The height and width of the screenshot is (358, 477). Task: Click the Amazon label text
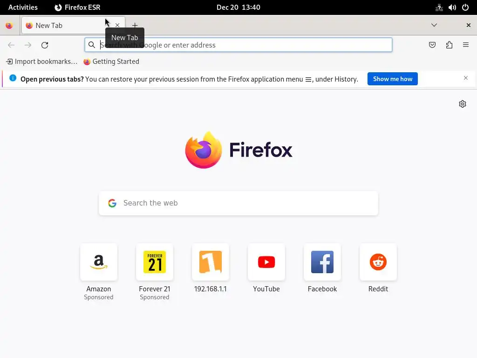click(x=99, y=289)
